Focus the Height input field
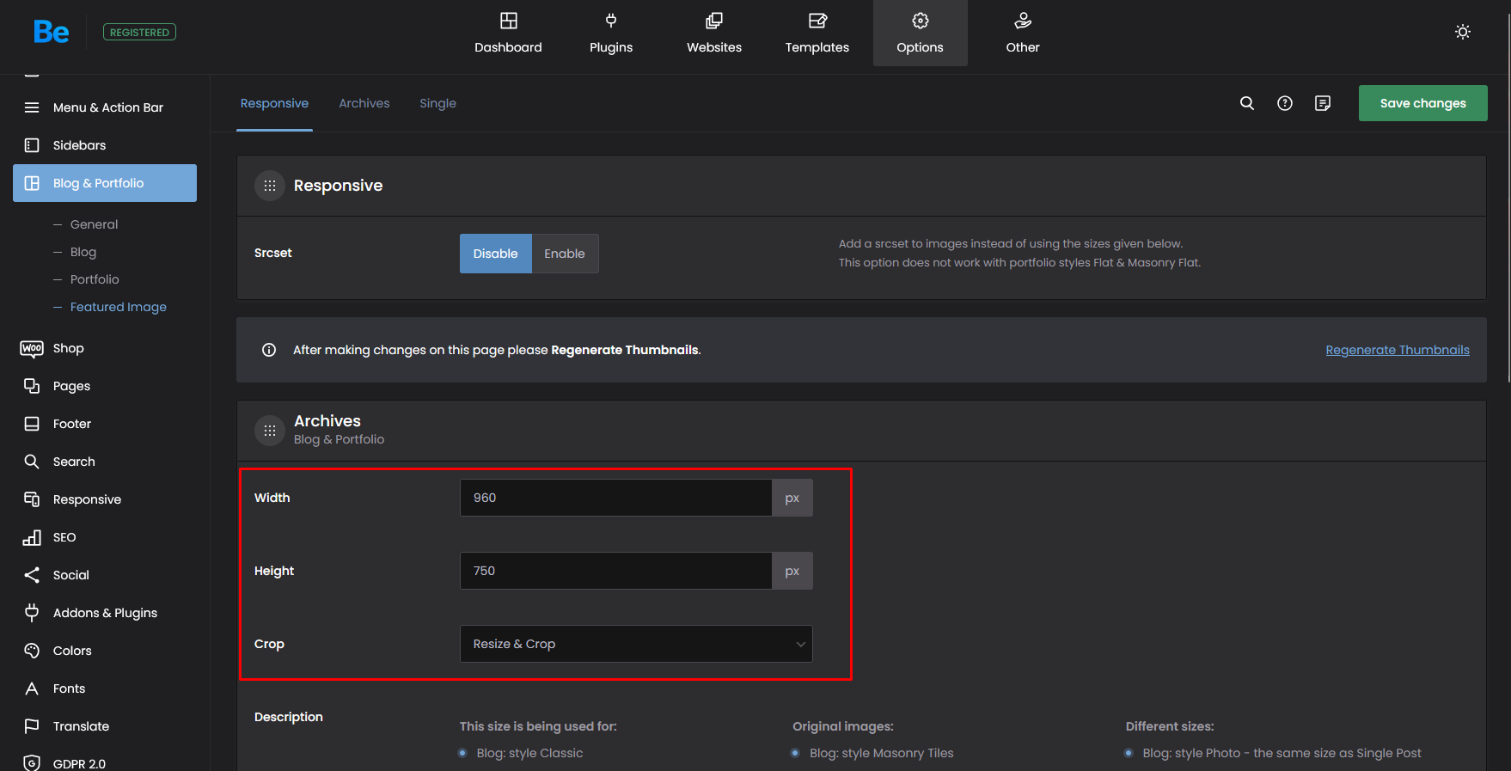The height and width of the screenshot is (771, 1511). [x=616, y=571]
